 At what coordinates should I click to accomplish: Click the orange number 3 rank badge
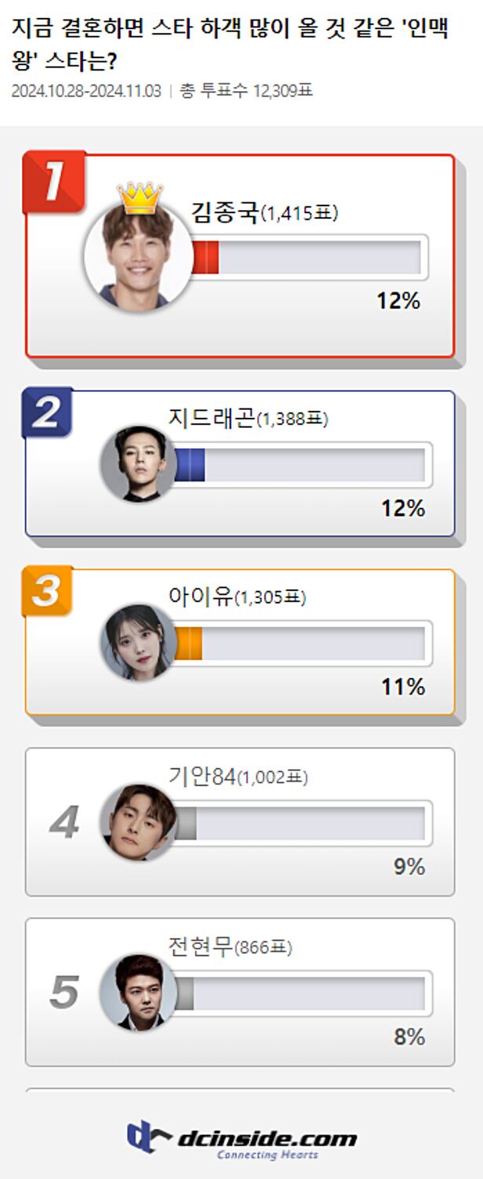pyautogui.click(x=47, y=591)
